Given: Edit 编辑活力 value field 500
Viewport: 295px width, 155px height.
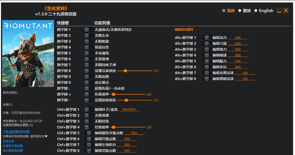Looking at the screenshot, I should [x=238, y=38].
